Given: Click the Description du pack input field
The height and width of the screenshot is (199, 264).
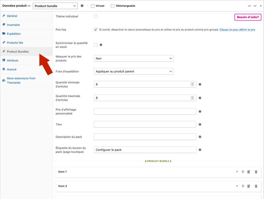Looking at the screenshot, I should [x=145, y=137].
